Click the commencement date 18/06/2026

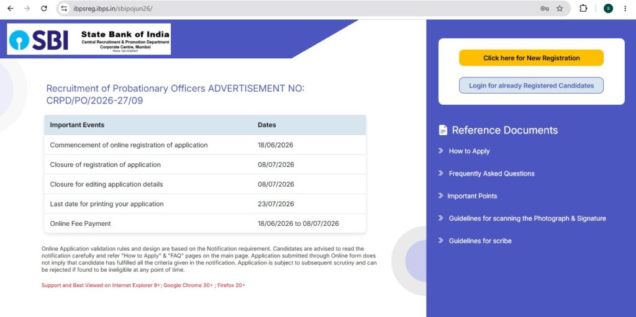click(x=275, y=145)
